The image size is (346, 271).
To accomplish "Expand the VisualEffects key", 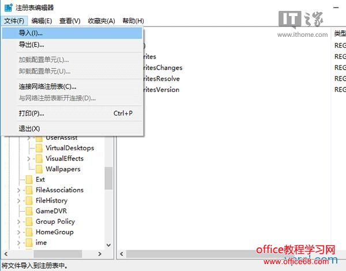I will (29, 159).
